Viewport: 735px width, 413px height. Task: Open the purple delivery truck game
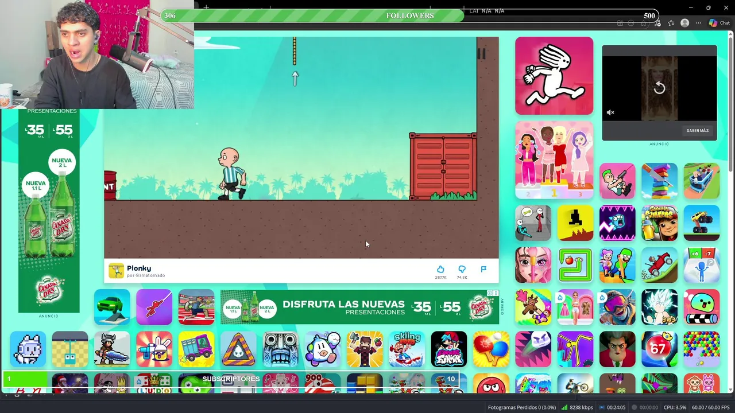click(x=196, y=349)
